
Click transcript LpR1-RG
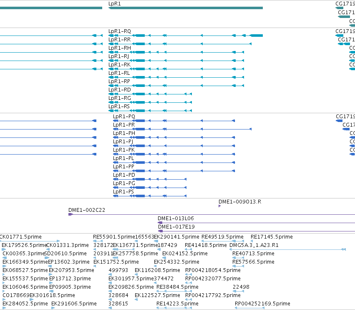(x=120, y=98)
